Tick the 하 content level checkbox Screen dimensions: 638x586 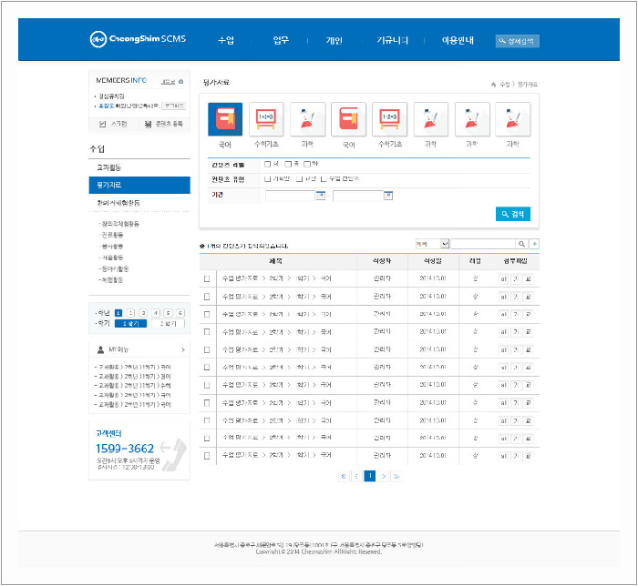[x=307, y=164]
